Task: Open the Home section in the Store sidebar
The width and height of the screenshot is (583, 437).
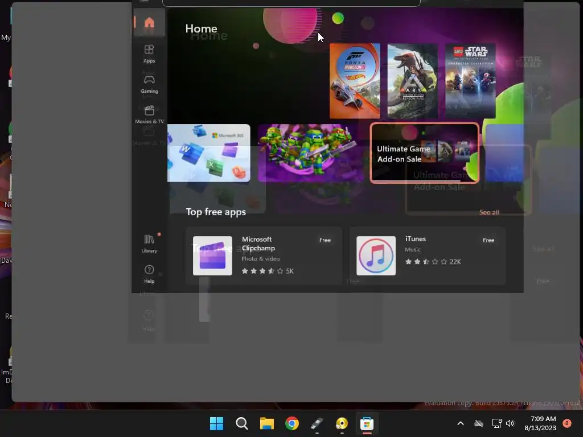Action: [x=149, y=23]
